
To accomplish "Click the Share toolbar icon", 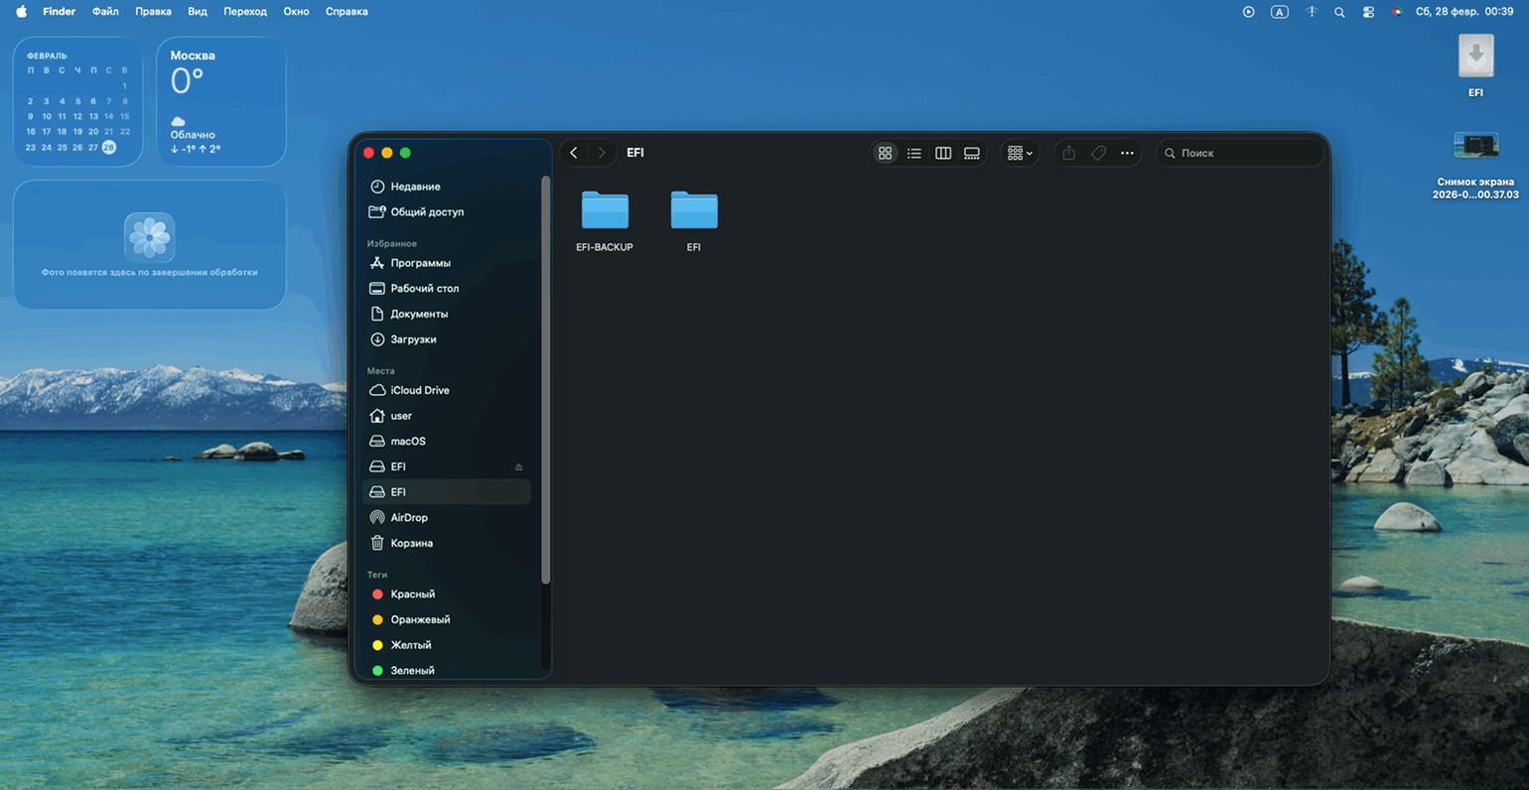I will click(1069, 153).
